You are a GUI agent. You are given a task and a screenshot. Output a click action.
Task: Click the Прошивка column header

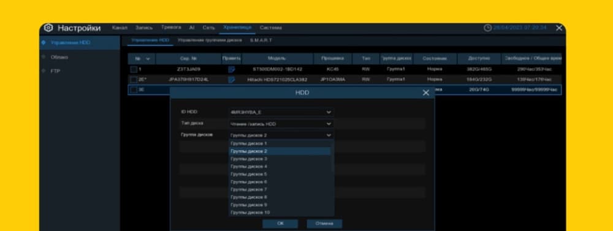tap(332, 59)
